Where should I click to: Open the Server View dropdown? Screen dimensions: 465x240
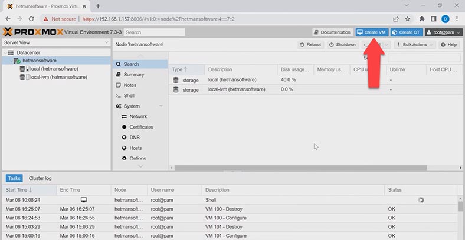click(x=56, y=42)
